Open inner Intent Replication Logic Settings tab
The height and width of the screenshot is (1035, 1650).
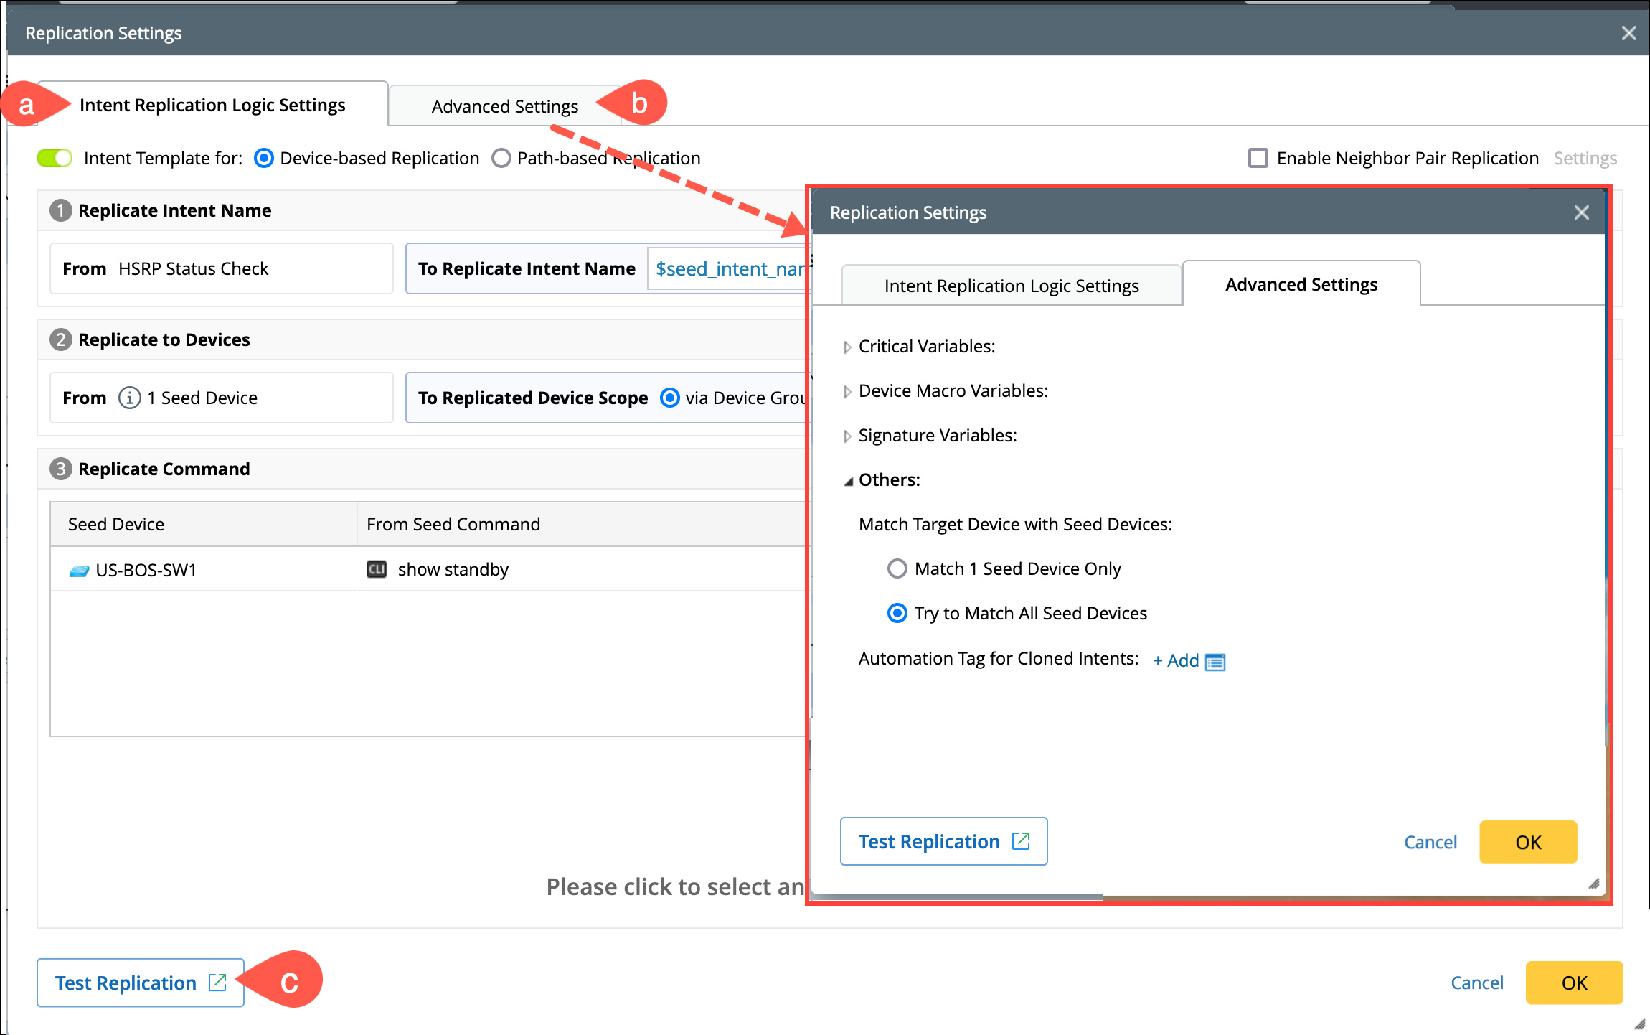click(x=1011, y=286)
